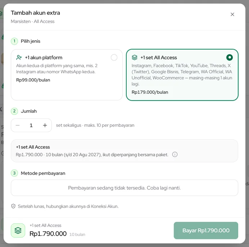Click the quantity value 1
This screenshot has height=247, width=249.
click(x=31, y=125)
